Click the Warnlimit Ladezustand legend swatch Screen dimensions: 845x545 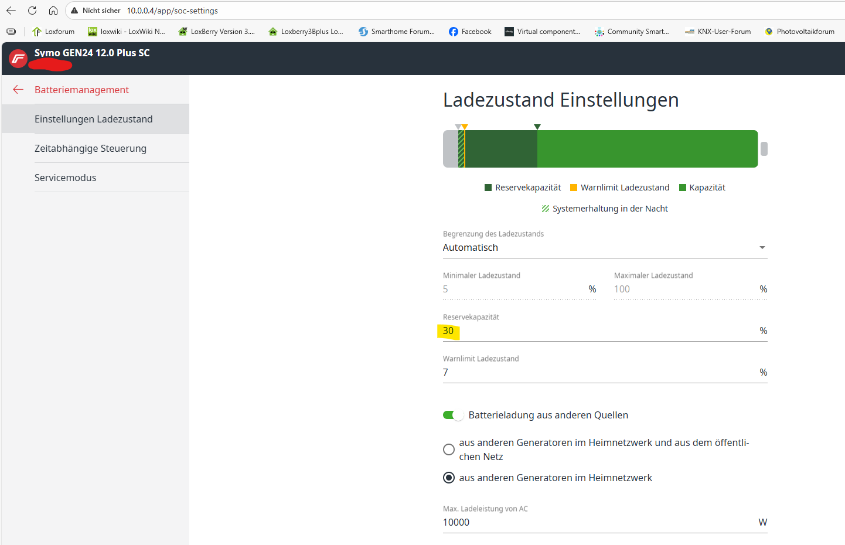[574, 188]
